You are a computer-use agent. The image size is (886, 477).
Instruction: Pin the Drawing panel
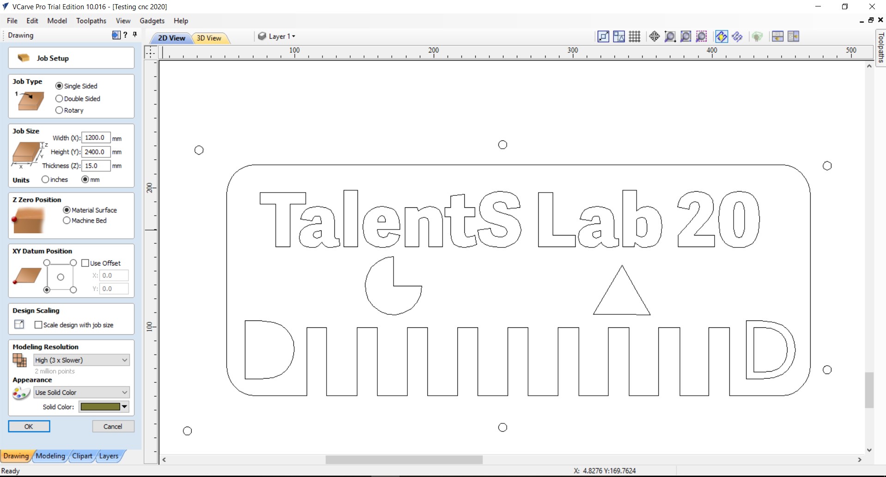coord(135,35)
